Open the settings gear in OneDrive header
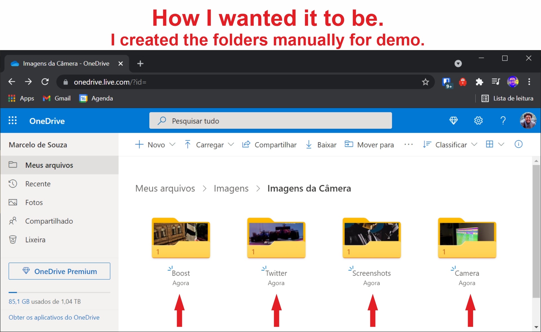The height and width of the screenshot is (332, 541). point(478,121)
